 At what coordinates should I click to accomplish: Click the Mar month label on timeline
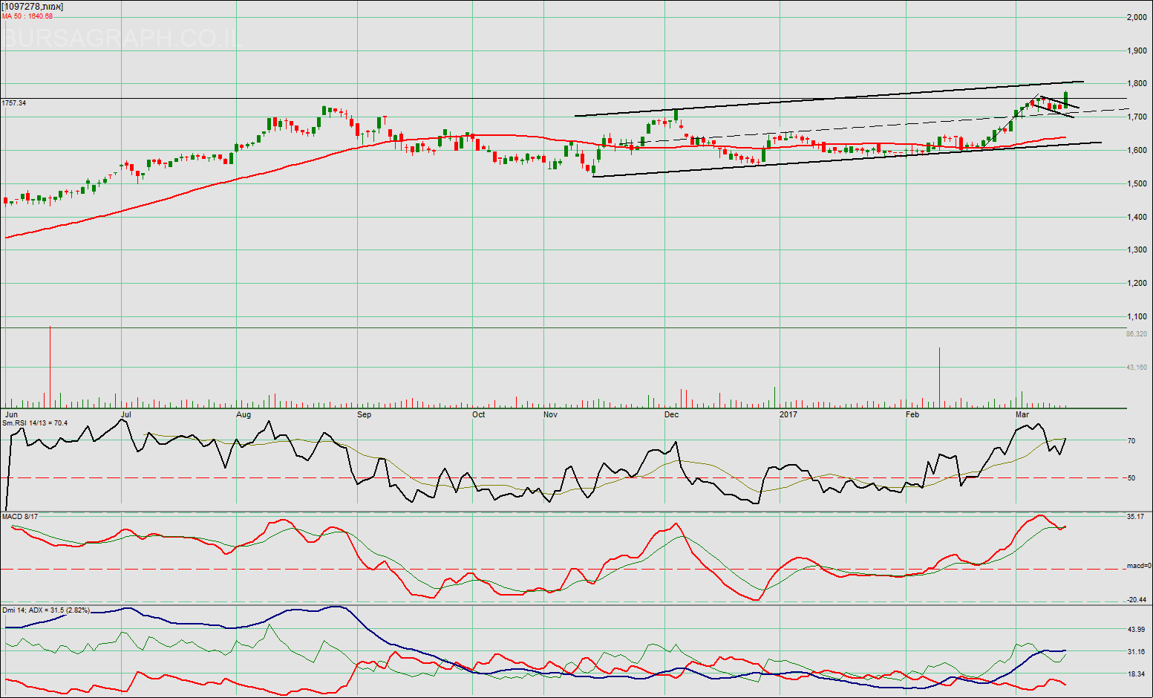[x=1022, y=414]
